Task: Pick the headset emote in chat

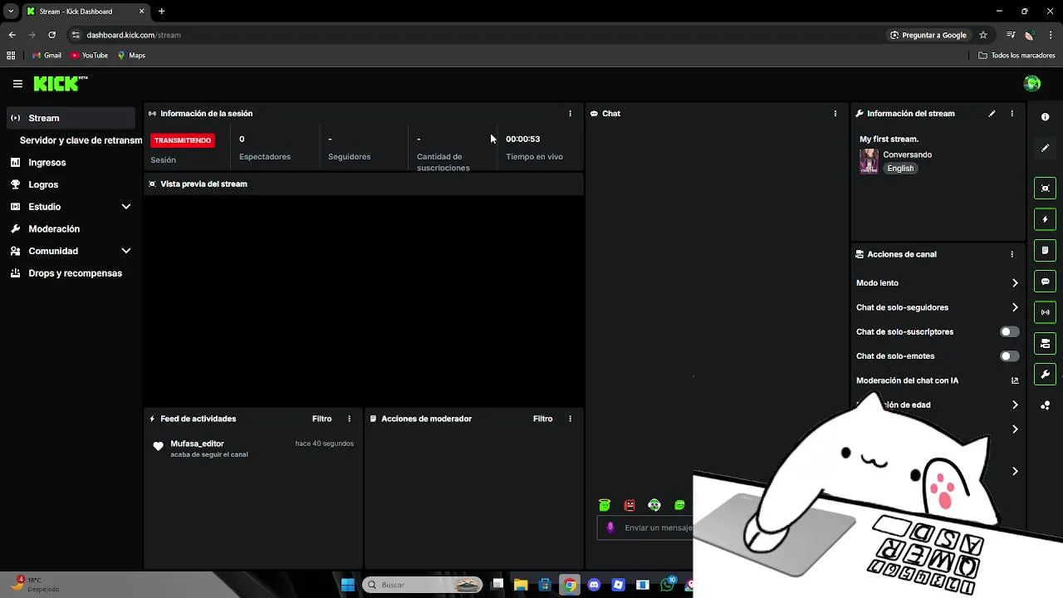Action: click(654, 505)
